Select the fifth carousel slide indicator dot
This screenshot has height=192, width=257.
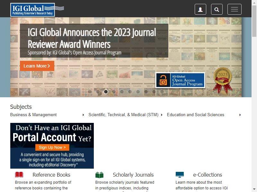[x=122, y=92]
